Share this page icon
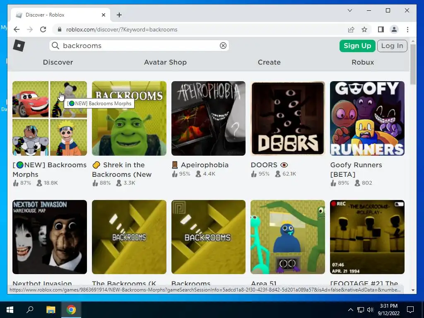Viewport: 424px width, 318px height. 351,29
